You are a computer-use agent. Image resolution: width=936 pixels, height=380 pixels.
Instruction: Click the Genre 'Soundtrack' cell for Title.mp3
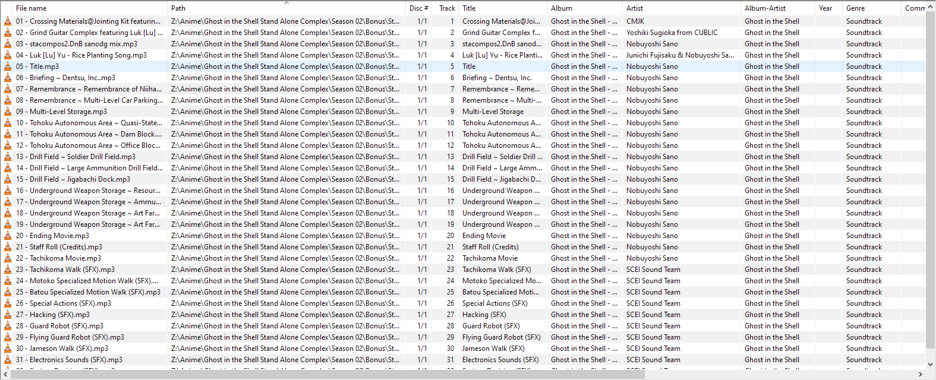coord(864,66)
